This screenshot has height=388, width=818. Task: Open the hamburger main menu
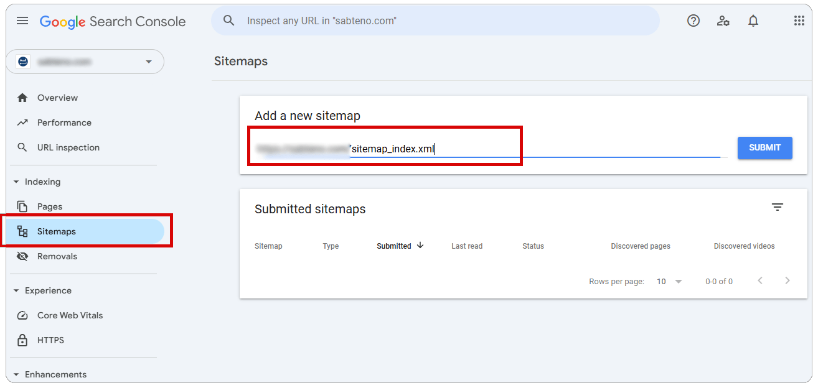coord(22,21)
